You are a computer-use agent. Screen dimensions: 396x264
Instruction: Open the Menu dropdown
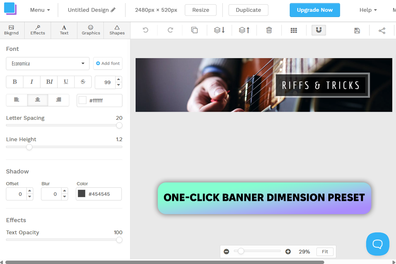[40, 10]
